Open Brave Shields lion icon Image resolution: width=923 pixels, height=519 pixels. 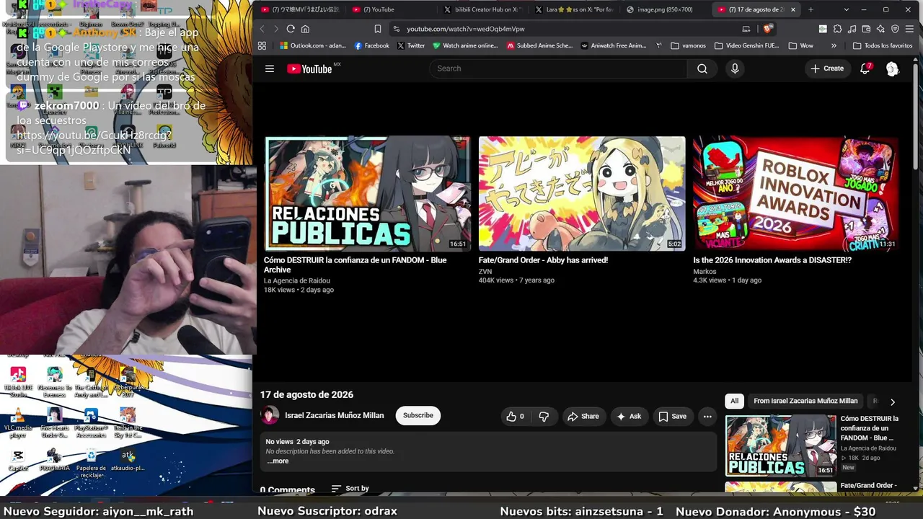pyautogui.click(x=767, y=29)
